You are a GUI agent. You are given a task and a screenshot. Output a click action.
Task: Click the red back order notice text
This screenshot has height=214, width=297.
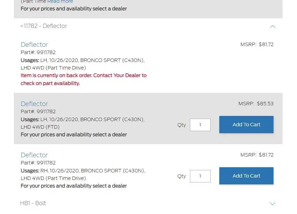pyautogui.click(x=84, y=79)
